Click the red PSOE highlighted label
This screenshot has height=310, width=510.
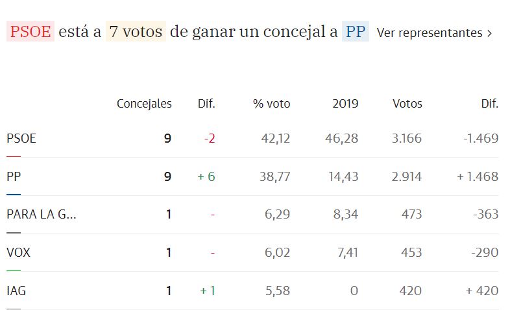(30, 32)
